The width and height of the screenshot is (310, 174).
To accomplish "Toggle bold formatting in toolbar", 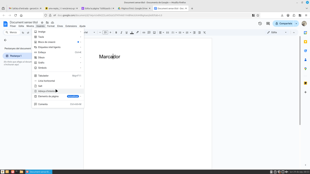I will point(116,32).
